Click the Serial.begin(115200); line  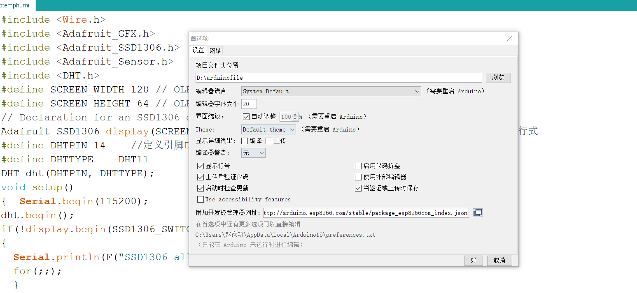tap(84, 201)
